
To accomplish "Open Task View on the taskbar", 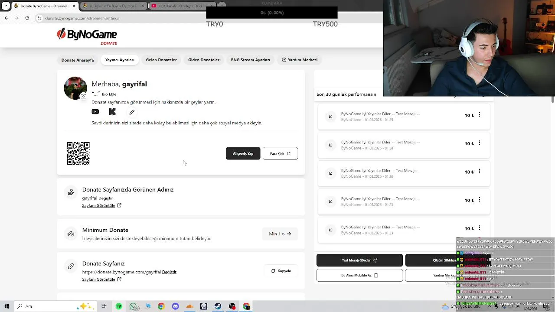I will tap(104, 306).
